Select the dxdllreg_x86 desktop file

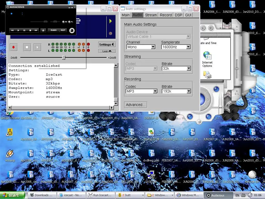pos(151,156)
